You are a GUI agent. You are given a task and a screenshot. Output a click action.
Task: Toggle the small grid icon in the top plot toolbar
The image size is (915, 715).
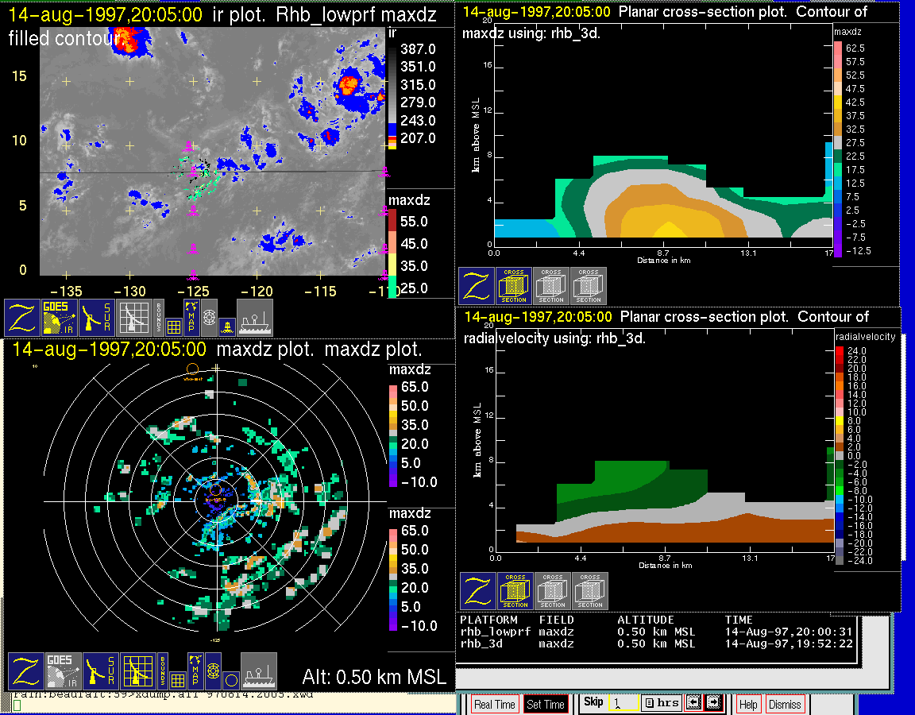[173, 326]
